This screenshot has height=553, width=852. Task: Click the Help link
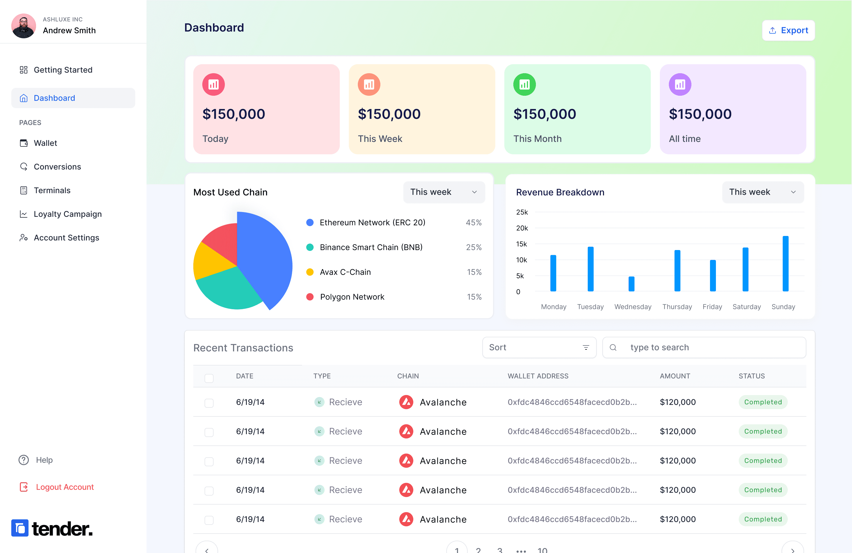tap(44, 460)
